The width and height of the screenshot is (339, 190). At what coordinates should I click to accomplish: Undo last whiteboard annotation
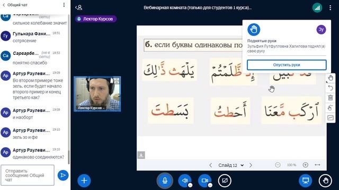[x=331, y=88]
